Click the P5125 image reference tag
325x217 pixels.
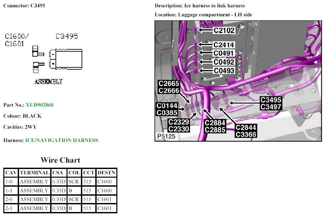(166, 137)
